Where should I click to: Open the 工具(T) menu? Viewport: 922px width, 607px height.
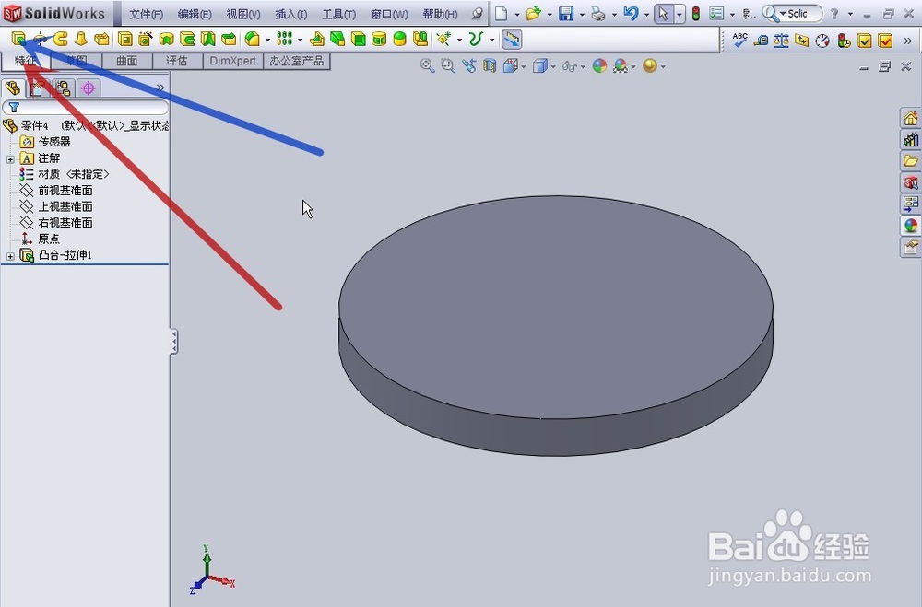coord(338,14)
